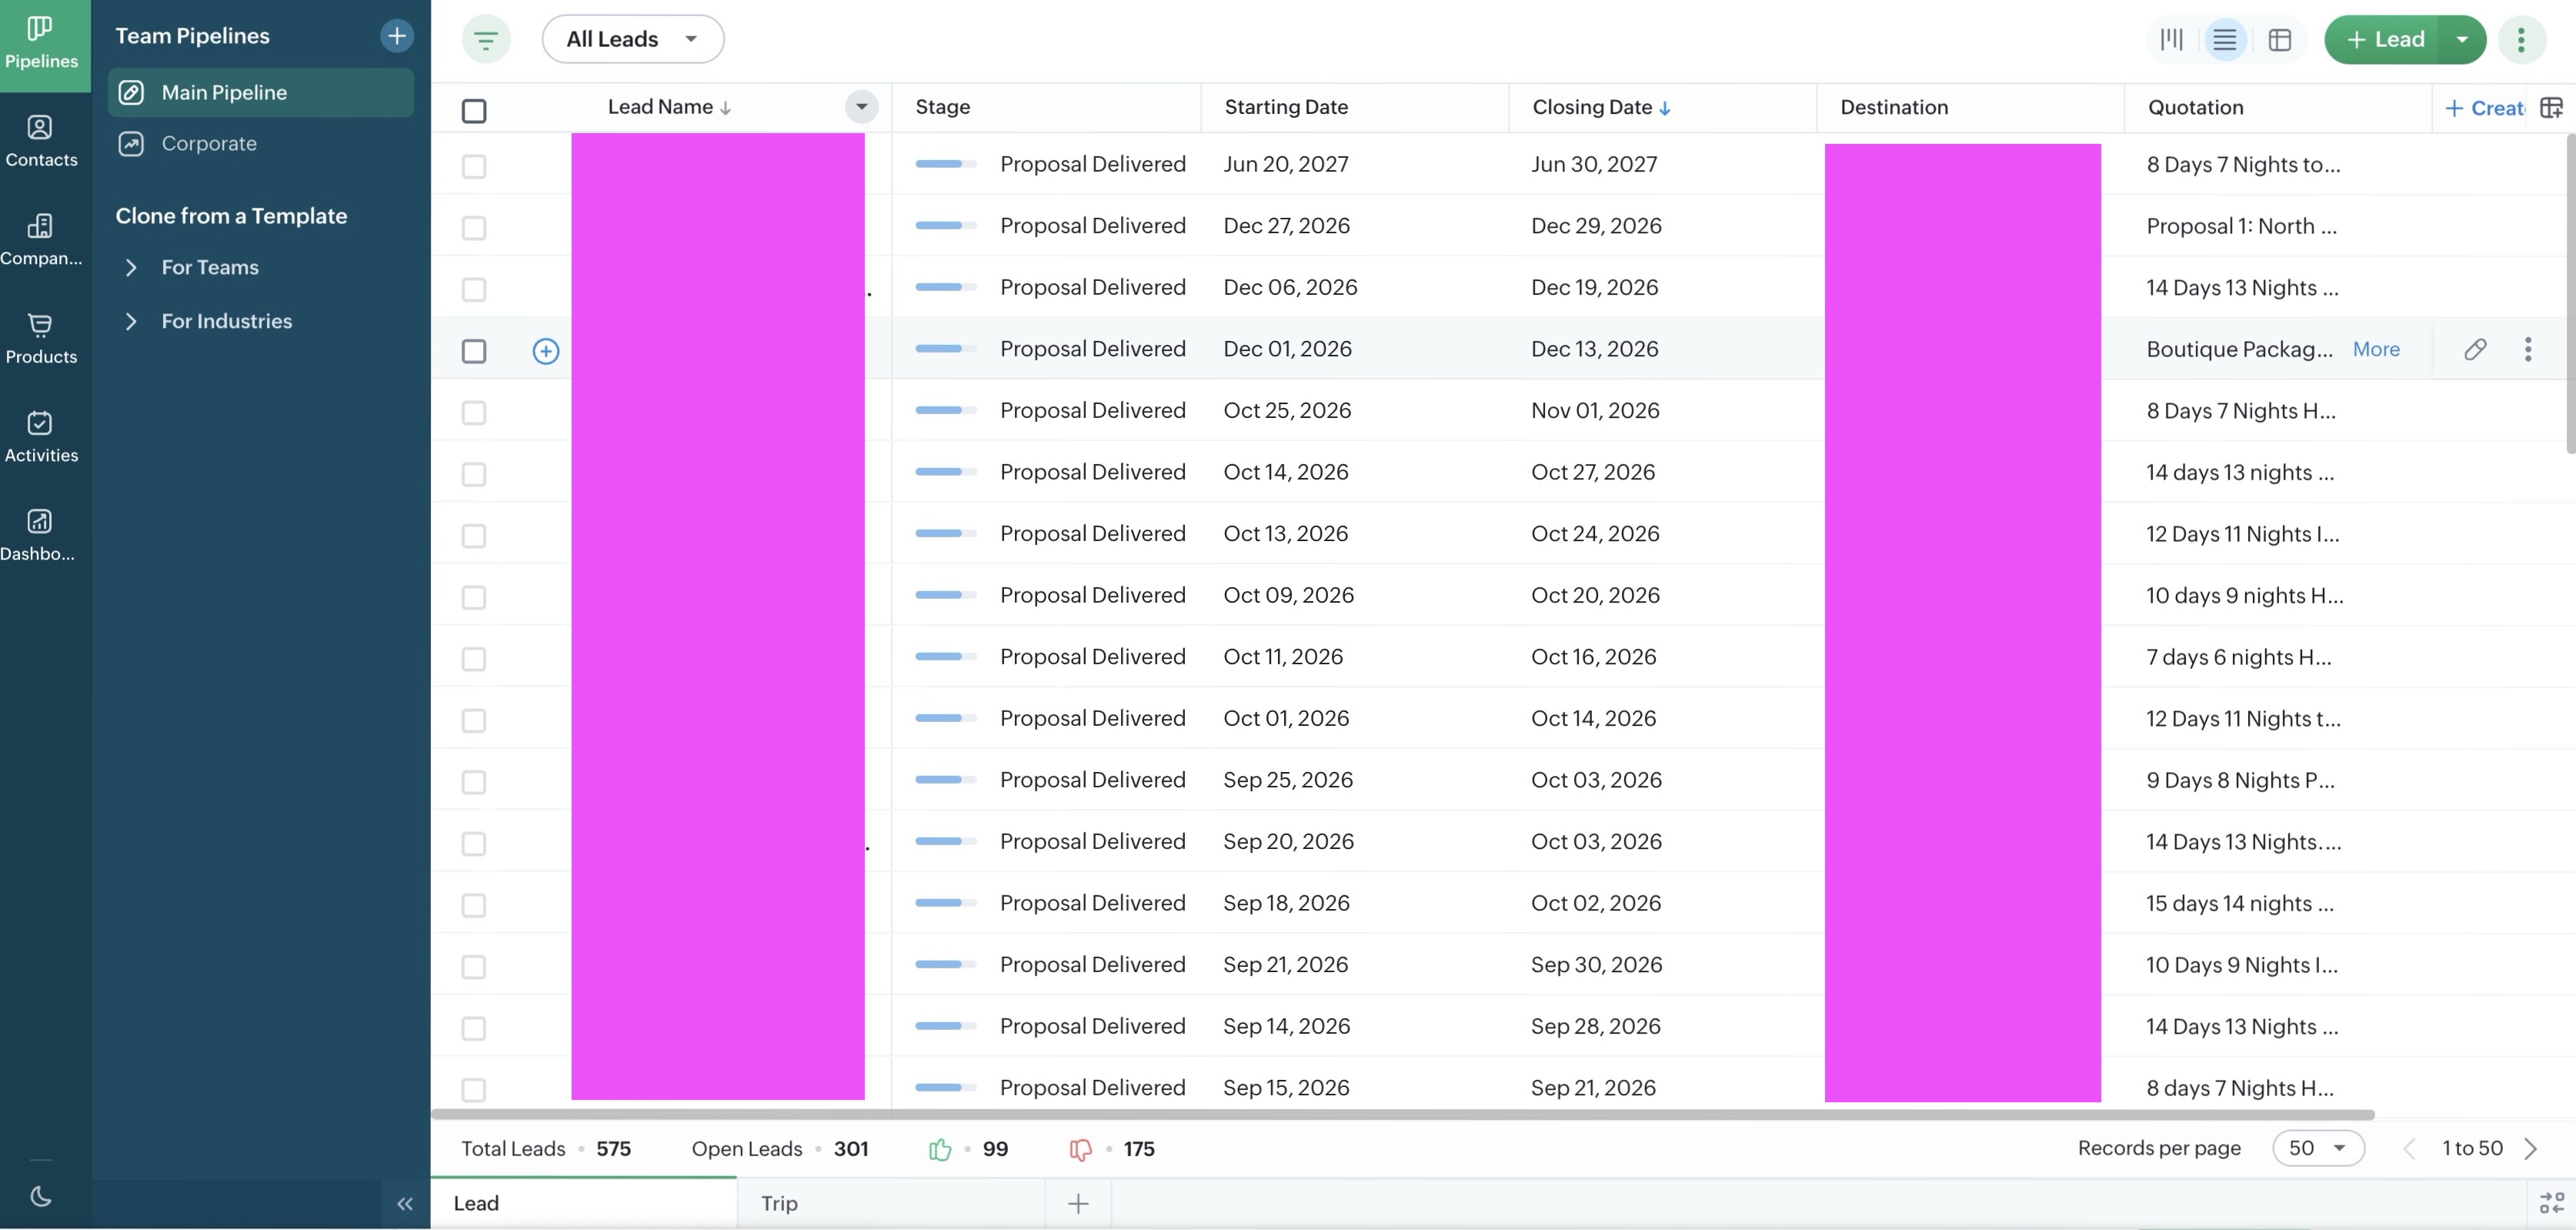Add a new Team Pipeline
Viewport: 2576px width, 1230px height.
tap(397, 36)
